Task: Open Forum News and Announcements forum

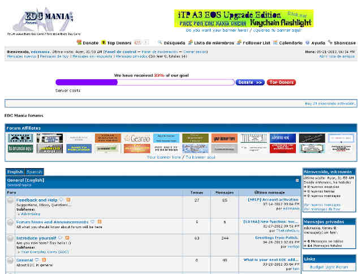Action: [53, 222]
